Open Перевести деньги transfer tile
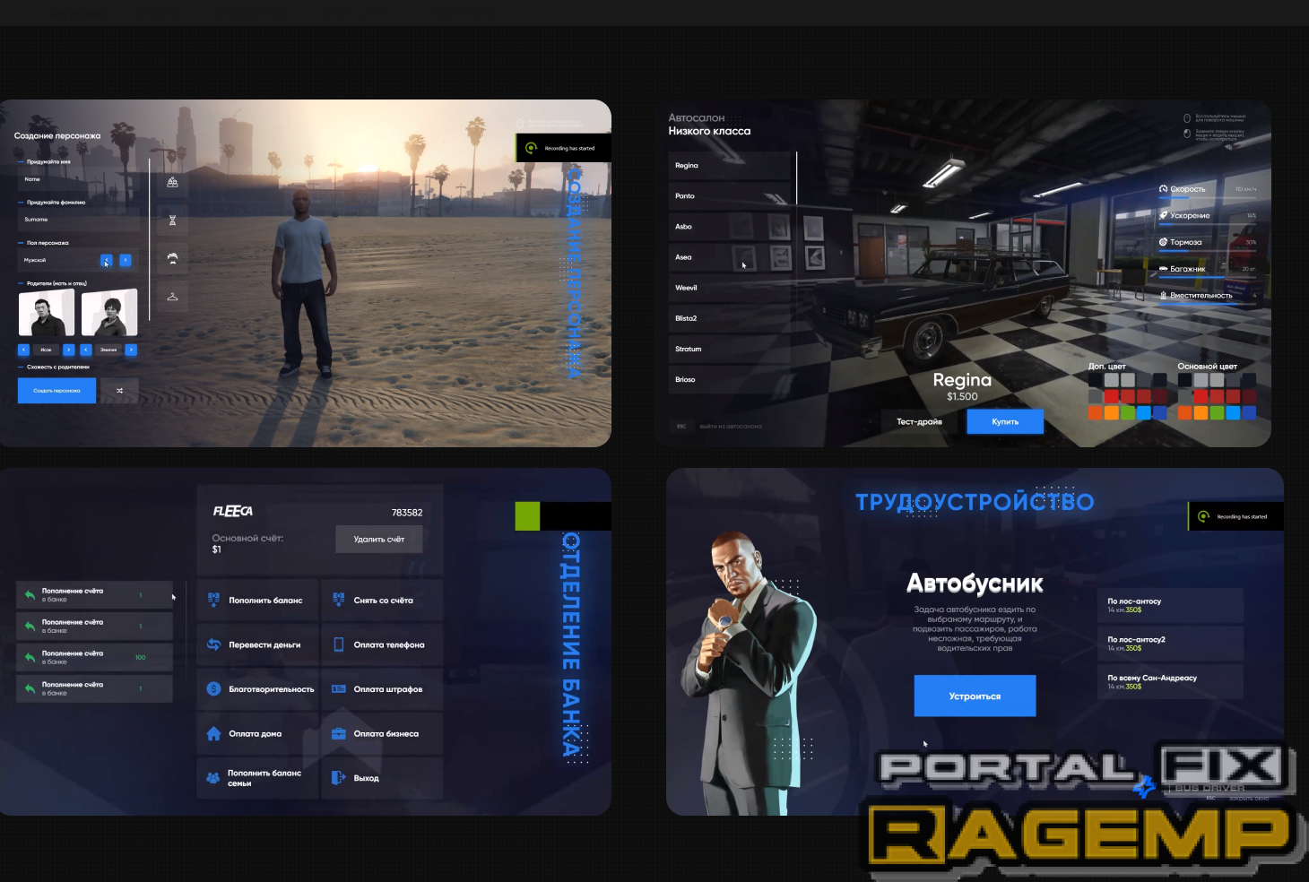This screenshot has width=1309, height=882. coord(257,644)
